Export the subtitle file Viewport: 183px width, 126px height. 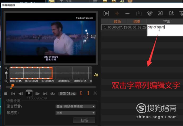[171, 13]
